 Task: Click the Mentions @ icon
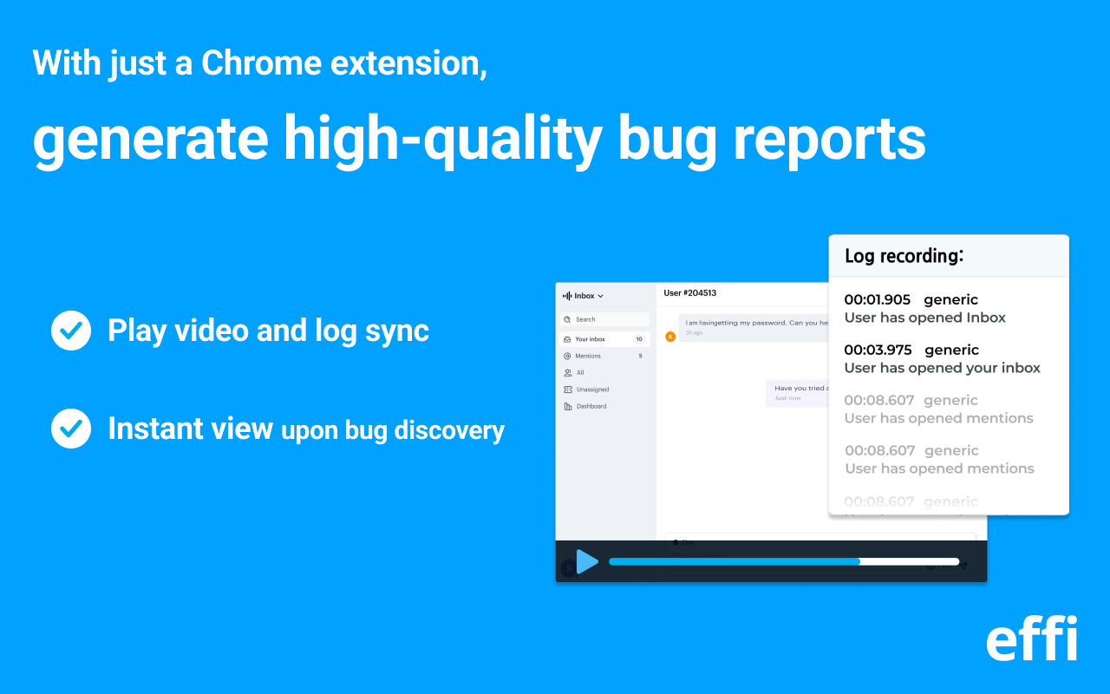(x=566, y=356)
